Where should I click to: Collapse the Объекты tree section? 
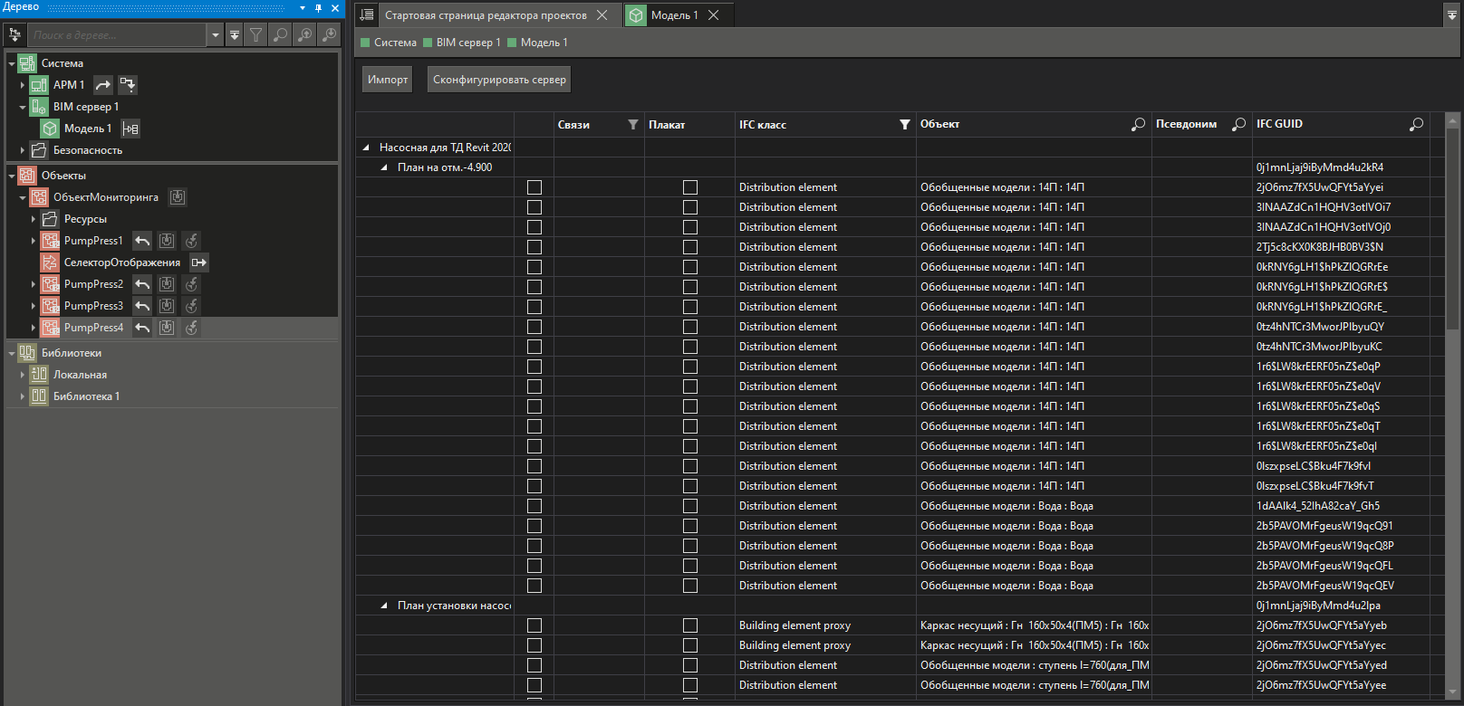(x=12, y=176)
